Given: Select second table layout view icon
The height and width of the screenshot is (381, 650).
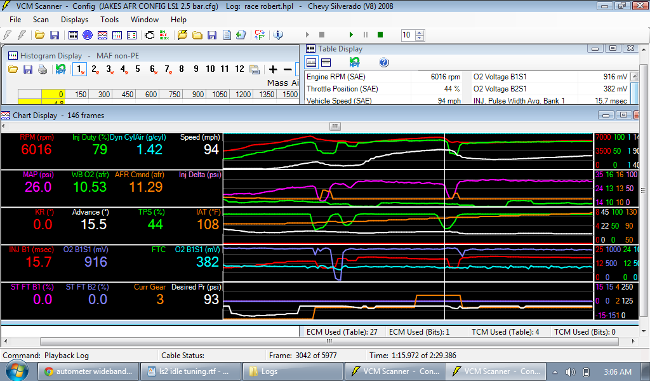Looking at the screenshot, I should tap(326, 63).
